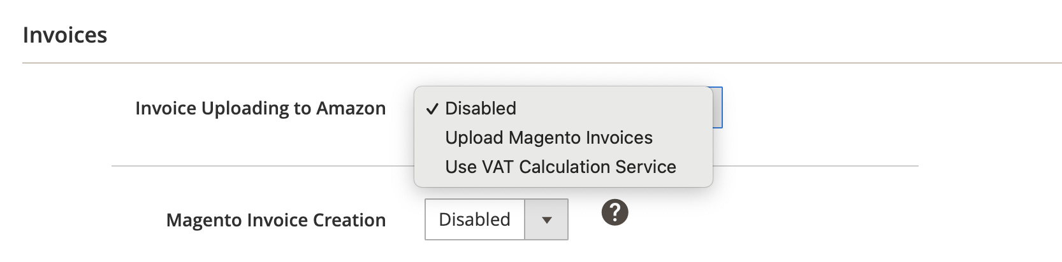Choose Upload Magento Invoices option
Viewport: 1062px width, 262px height.
(548, 138)
